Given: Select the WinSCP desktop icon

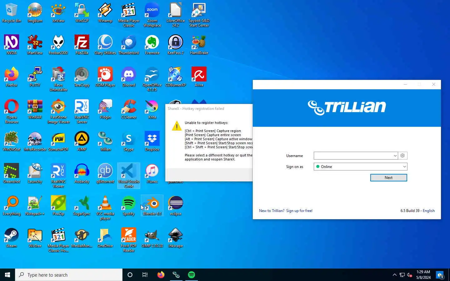Looking at the screenshot, I should [x=82, y=13].
